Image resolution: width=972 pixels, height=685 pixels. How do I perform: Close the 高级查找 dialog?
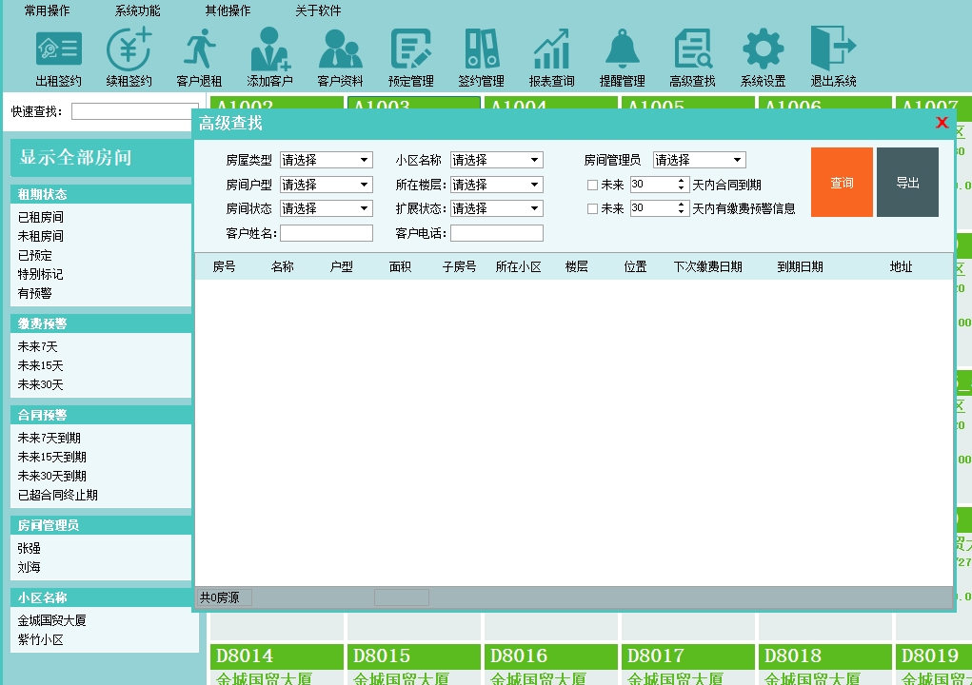pos(942,123)
